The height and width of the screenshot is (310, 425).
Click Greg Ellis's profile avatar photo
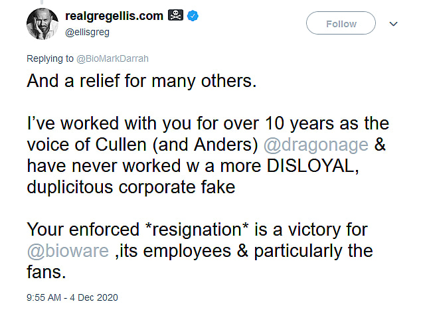point(41,24)
